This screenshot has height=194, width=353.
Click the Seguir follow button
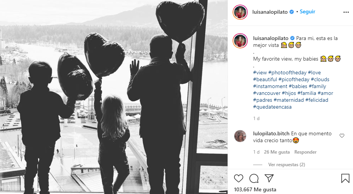pyautogui.click(x=307, y=12)
